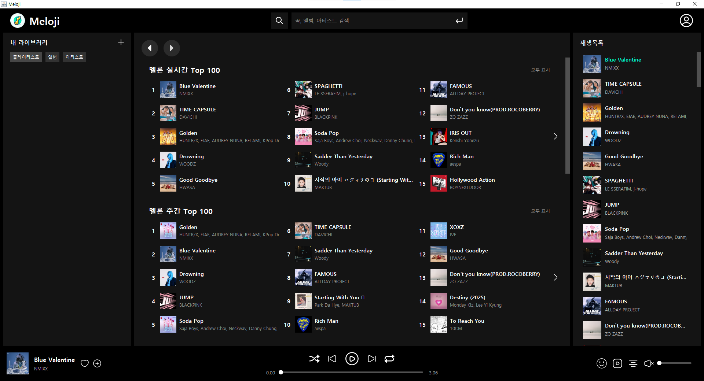The image size is (704, 381).
Task: Expand next page of weekly chart
Action: [x=555, y=277]
